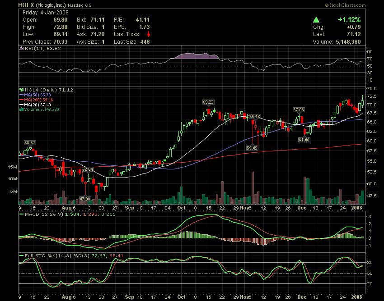Click the green Volume 5,148,380 legend entry

click(x=42, y=109)
